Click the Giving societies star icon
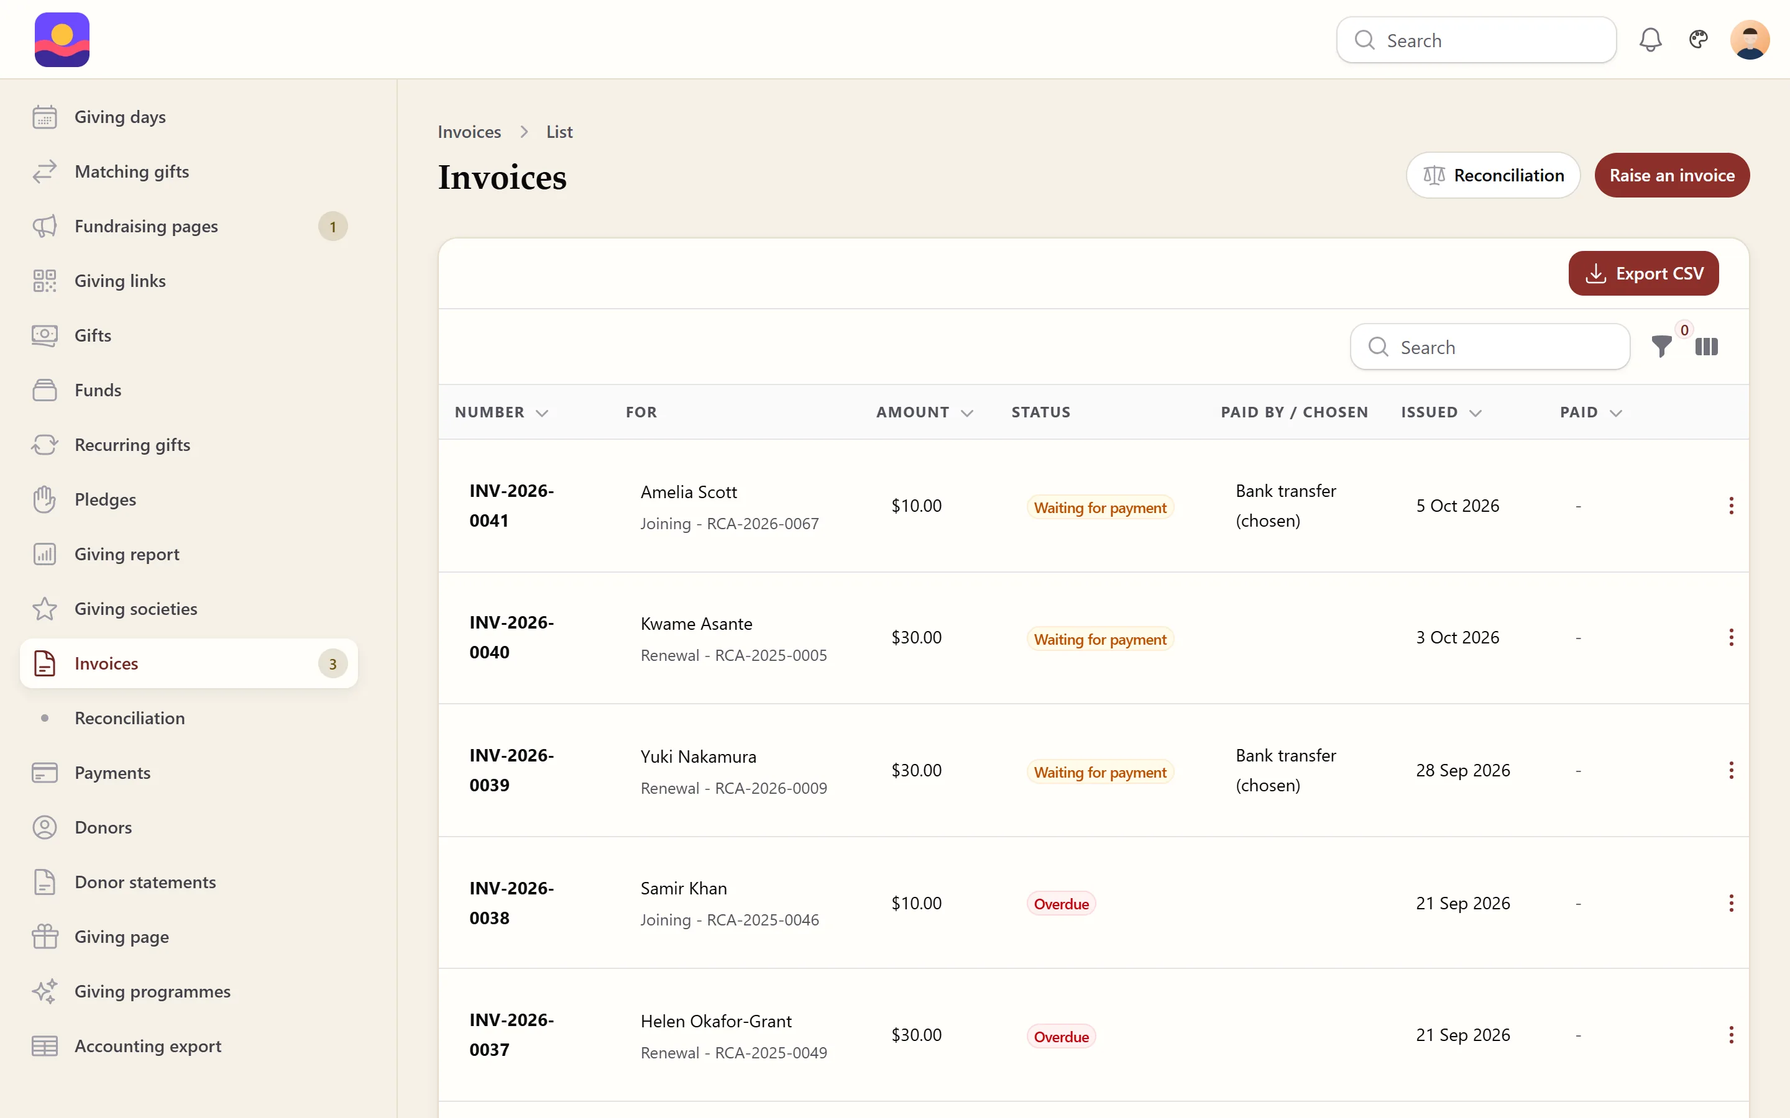The width and height of the screenshot is (1790, 1118). pyautogui.click(x=44, y=609)
